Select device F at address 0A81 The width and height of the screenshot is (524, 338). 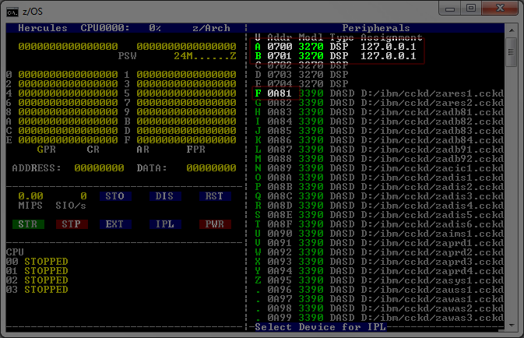coord(379,93)
